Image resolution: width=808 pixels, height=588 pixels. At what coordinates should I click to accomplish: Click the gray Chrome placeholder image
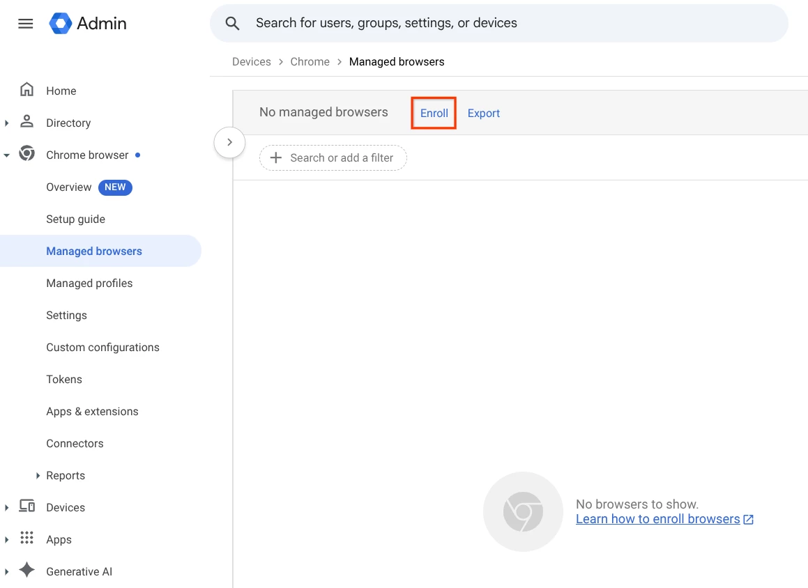[x=523, y=512]
